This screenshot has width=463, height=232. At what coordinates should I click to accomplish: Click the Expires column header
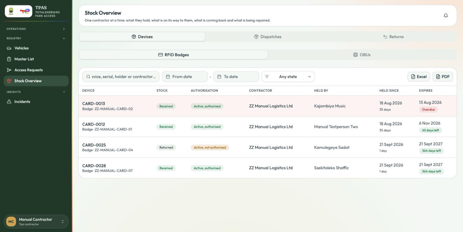pos(426,90)
